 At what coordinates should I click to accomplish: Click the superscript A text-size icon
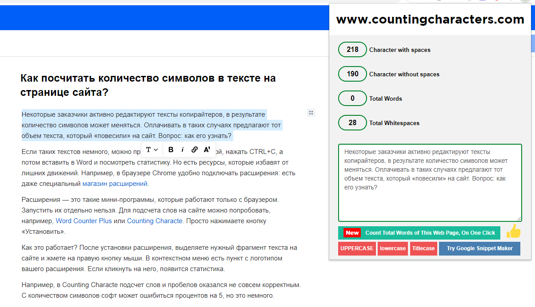207,150
